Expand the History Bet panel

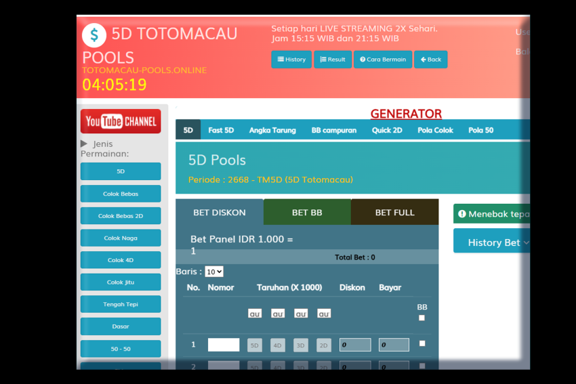tap(491, 242)
